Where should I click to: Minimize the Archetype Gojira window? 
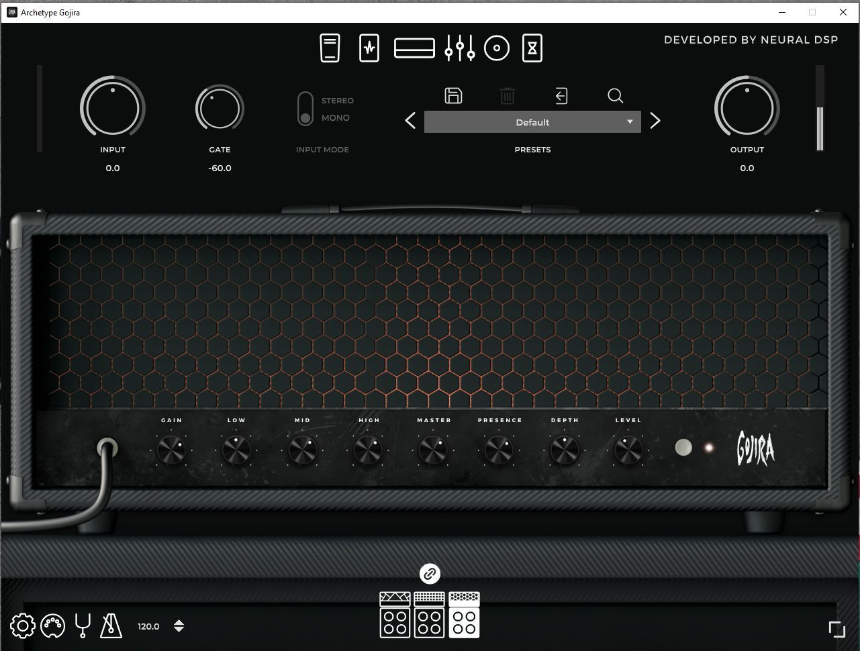coord(782,12)
